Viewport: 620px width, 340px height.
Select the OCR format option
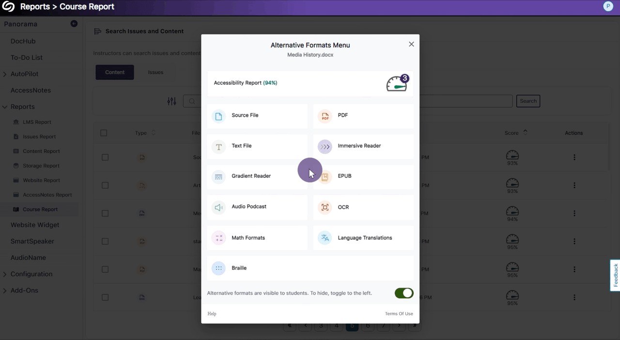363,207
